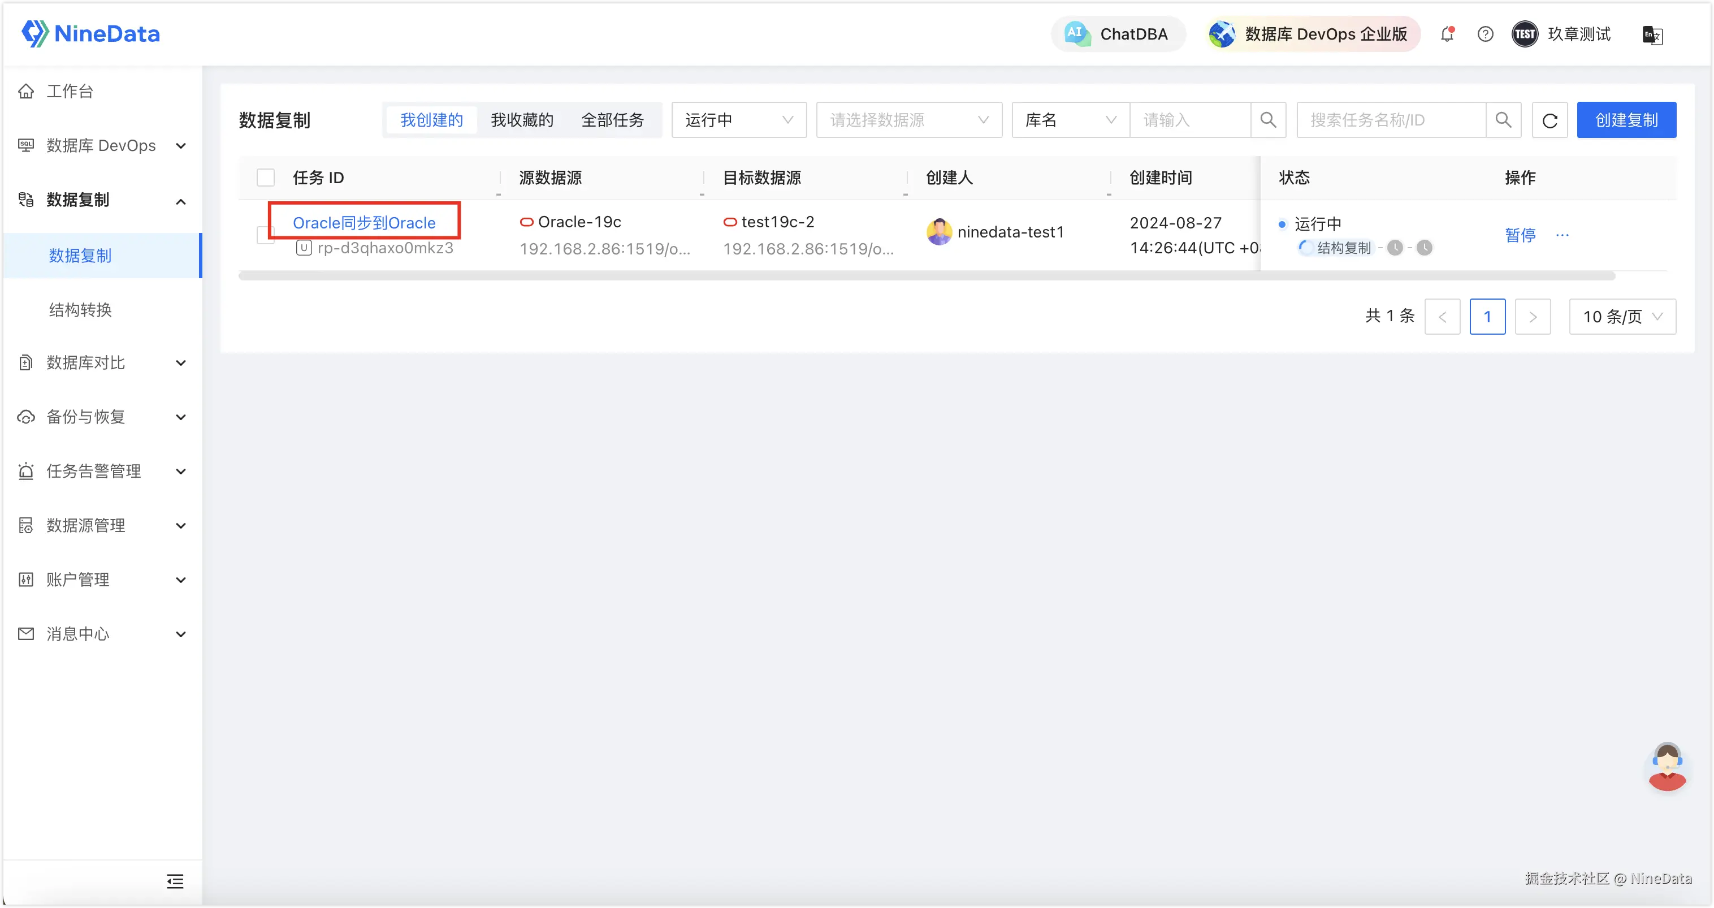
Task: Open the 运行中 status filter dropdown
Action: [738, 120]
